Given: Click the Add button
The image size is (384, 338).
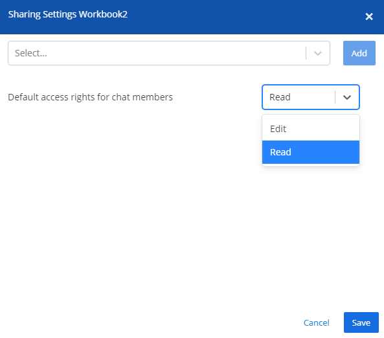Looking at the screenshot, I should click(359, 53).
